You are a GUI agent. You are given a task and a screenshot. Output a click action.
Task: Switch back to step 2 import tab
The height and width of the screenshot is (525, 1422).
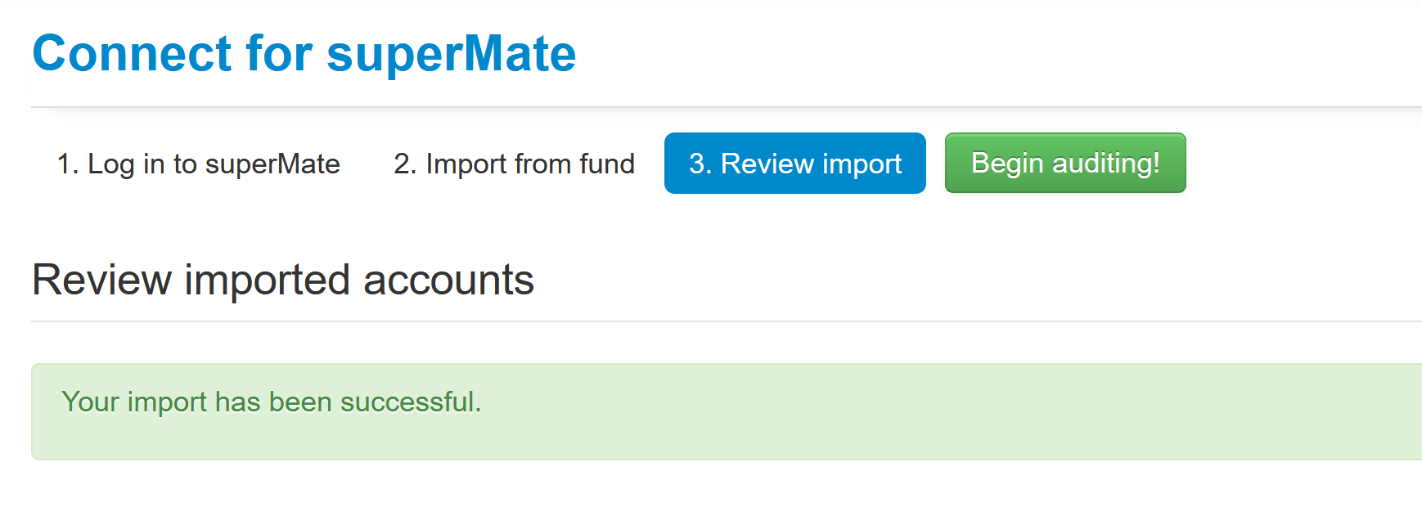[x=514, y=164]
